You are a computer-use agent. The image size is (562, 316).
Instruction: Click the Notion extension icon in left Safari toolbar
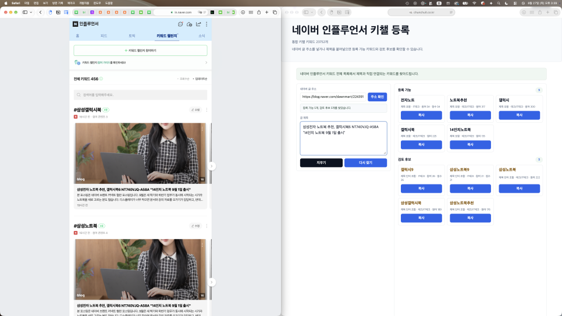click(x=58, y=12)
